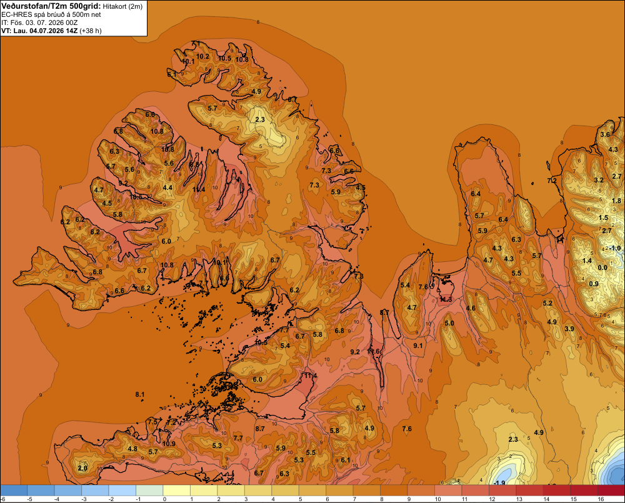Screen dimensions: 625x503
Task: Click the 11.4 temperature label in red zone
Action: [x=311, y=376]
